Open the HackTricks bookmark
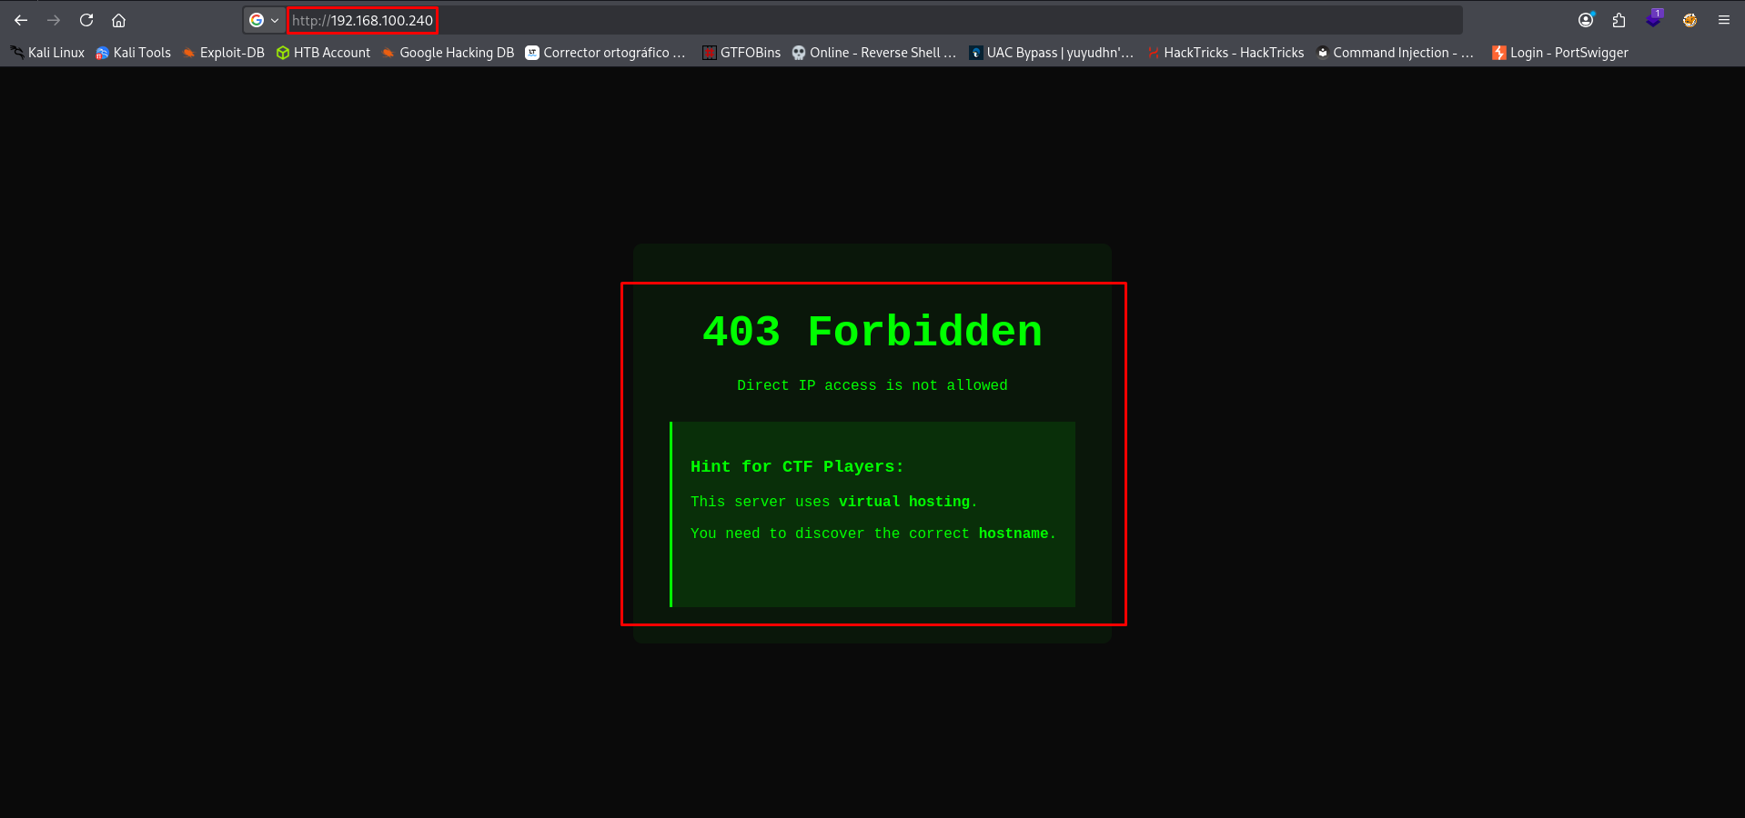Screen dimensions: 1745x818 pyautogui.click(x=1226, y=53)
